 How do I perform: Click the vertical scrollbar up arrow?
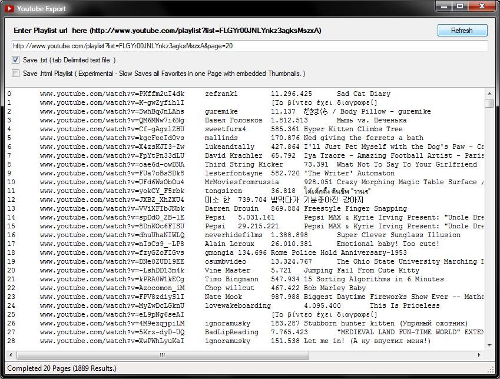489,94
